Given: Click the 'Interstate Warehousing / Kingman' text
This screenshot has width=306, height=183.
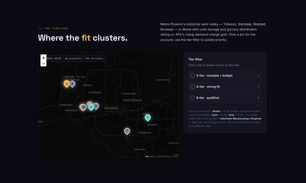Looking at the screenshot, I should pyautogui.click(x=241, y=119).
